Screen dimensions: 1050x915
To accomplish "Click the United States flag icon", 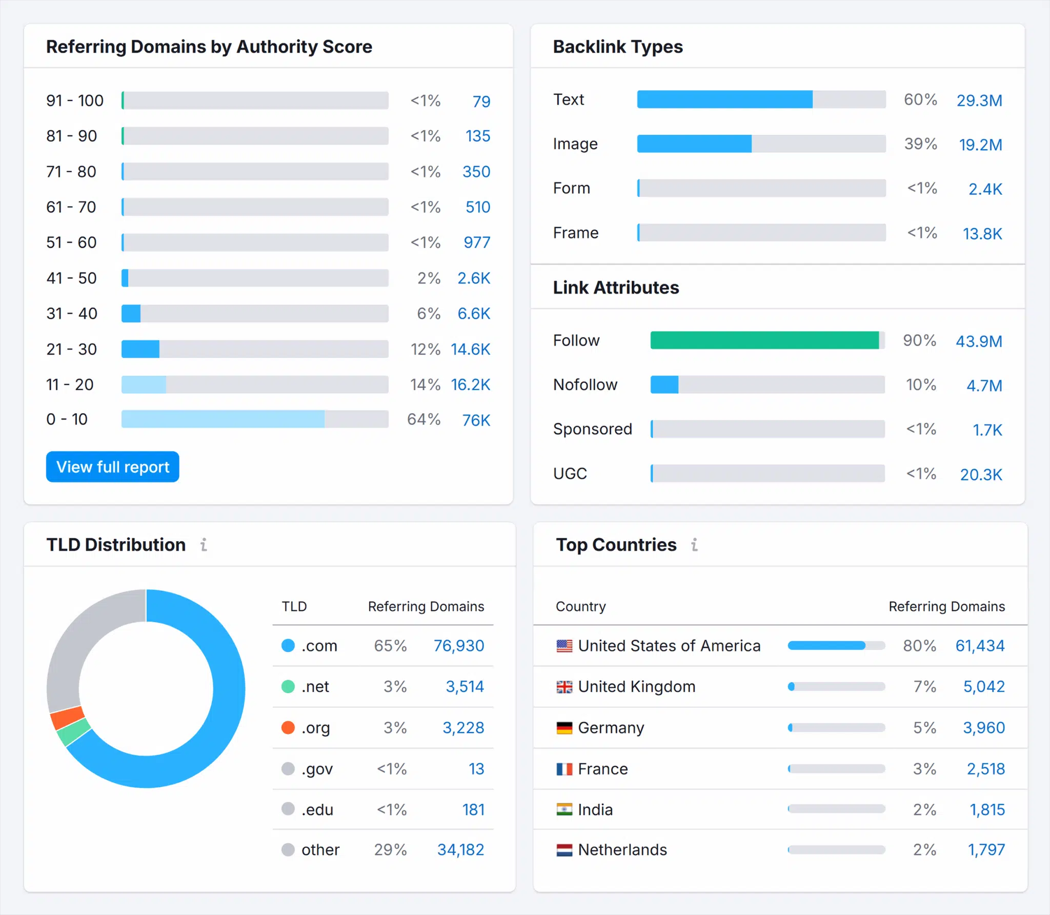I will [564, 645].
